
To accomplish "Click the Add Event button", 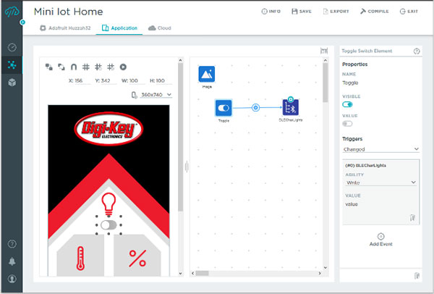I will coord(381,240).
